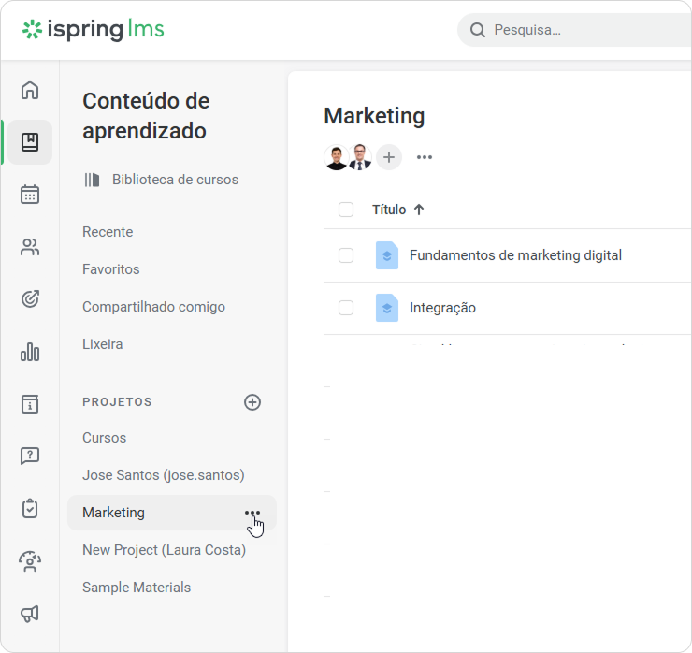Screen dimensions: 692x653
Task: Open the calendar icon in the sidebar
Action: [x=30, y=195]
